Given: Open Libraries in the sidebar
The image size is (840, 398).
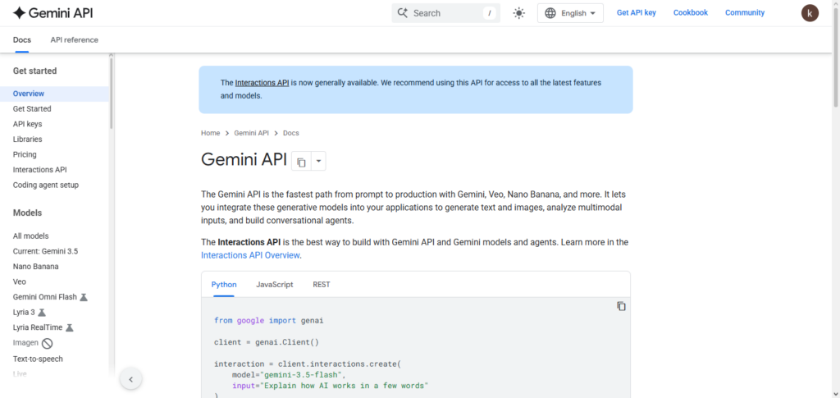Looking at the screenshot, I should coord(27,140).
